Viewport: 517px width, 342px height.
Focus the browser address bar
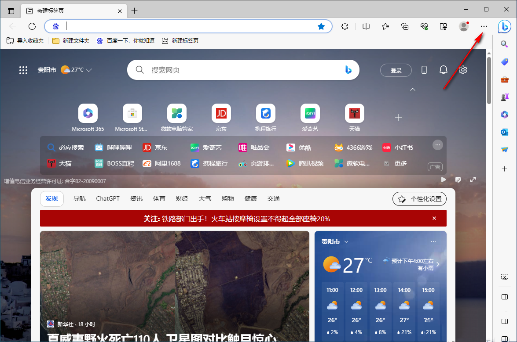pyautogui.click(x=188, y=26)
